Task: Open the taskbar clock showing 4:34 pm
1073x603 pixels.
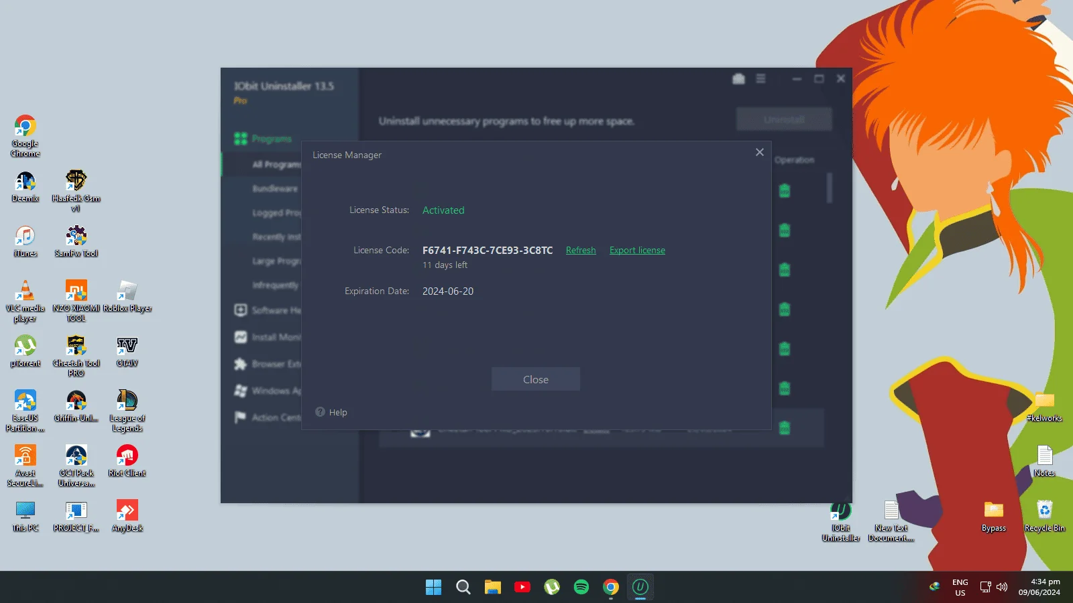Action: pyautogui.click(x=1039, y=587)
